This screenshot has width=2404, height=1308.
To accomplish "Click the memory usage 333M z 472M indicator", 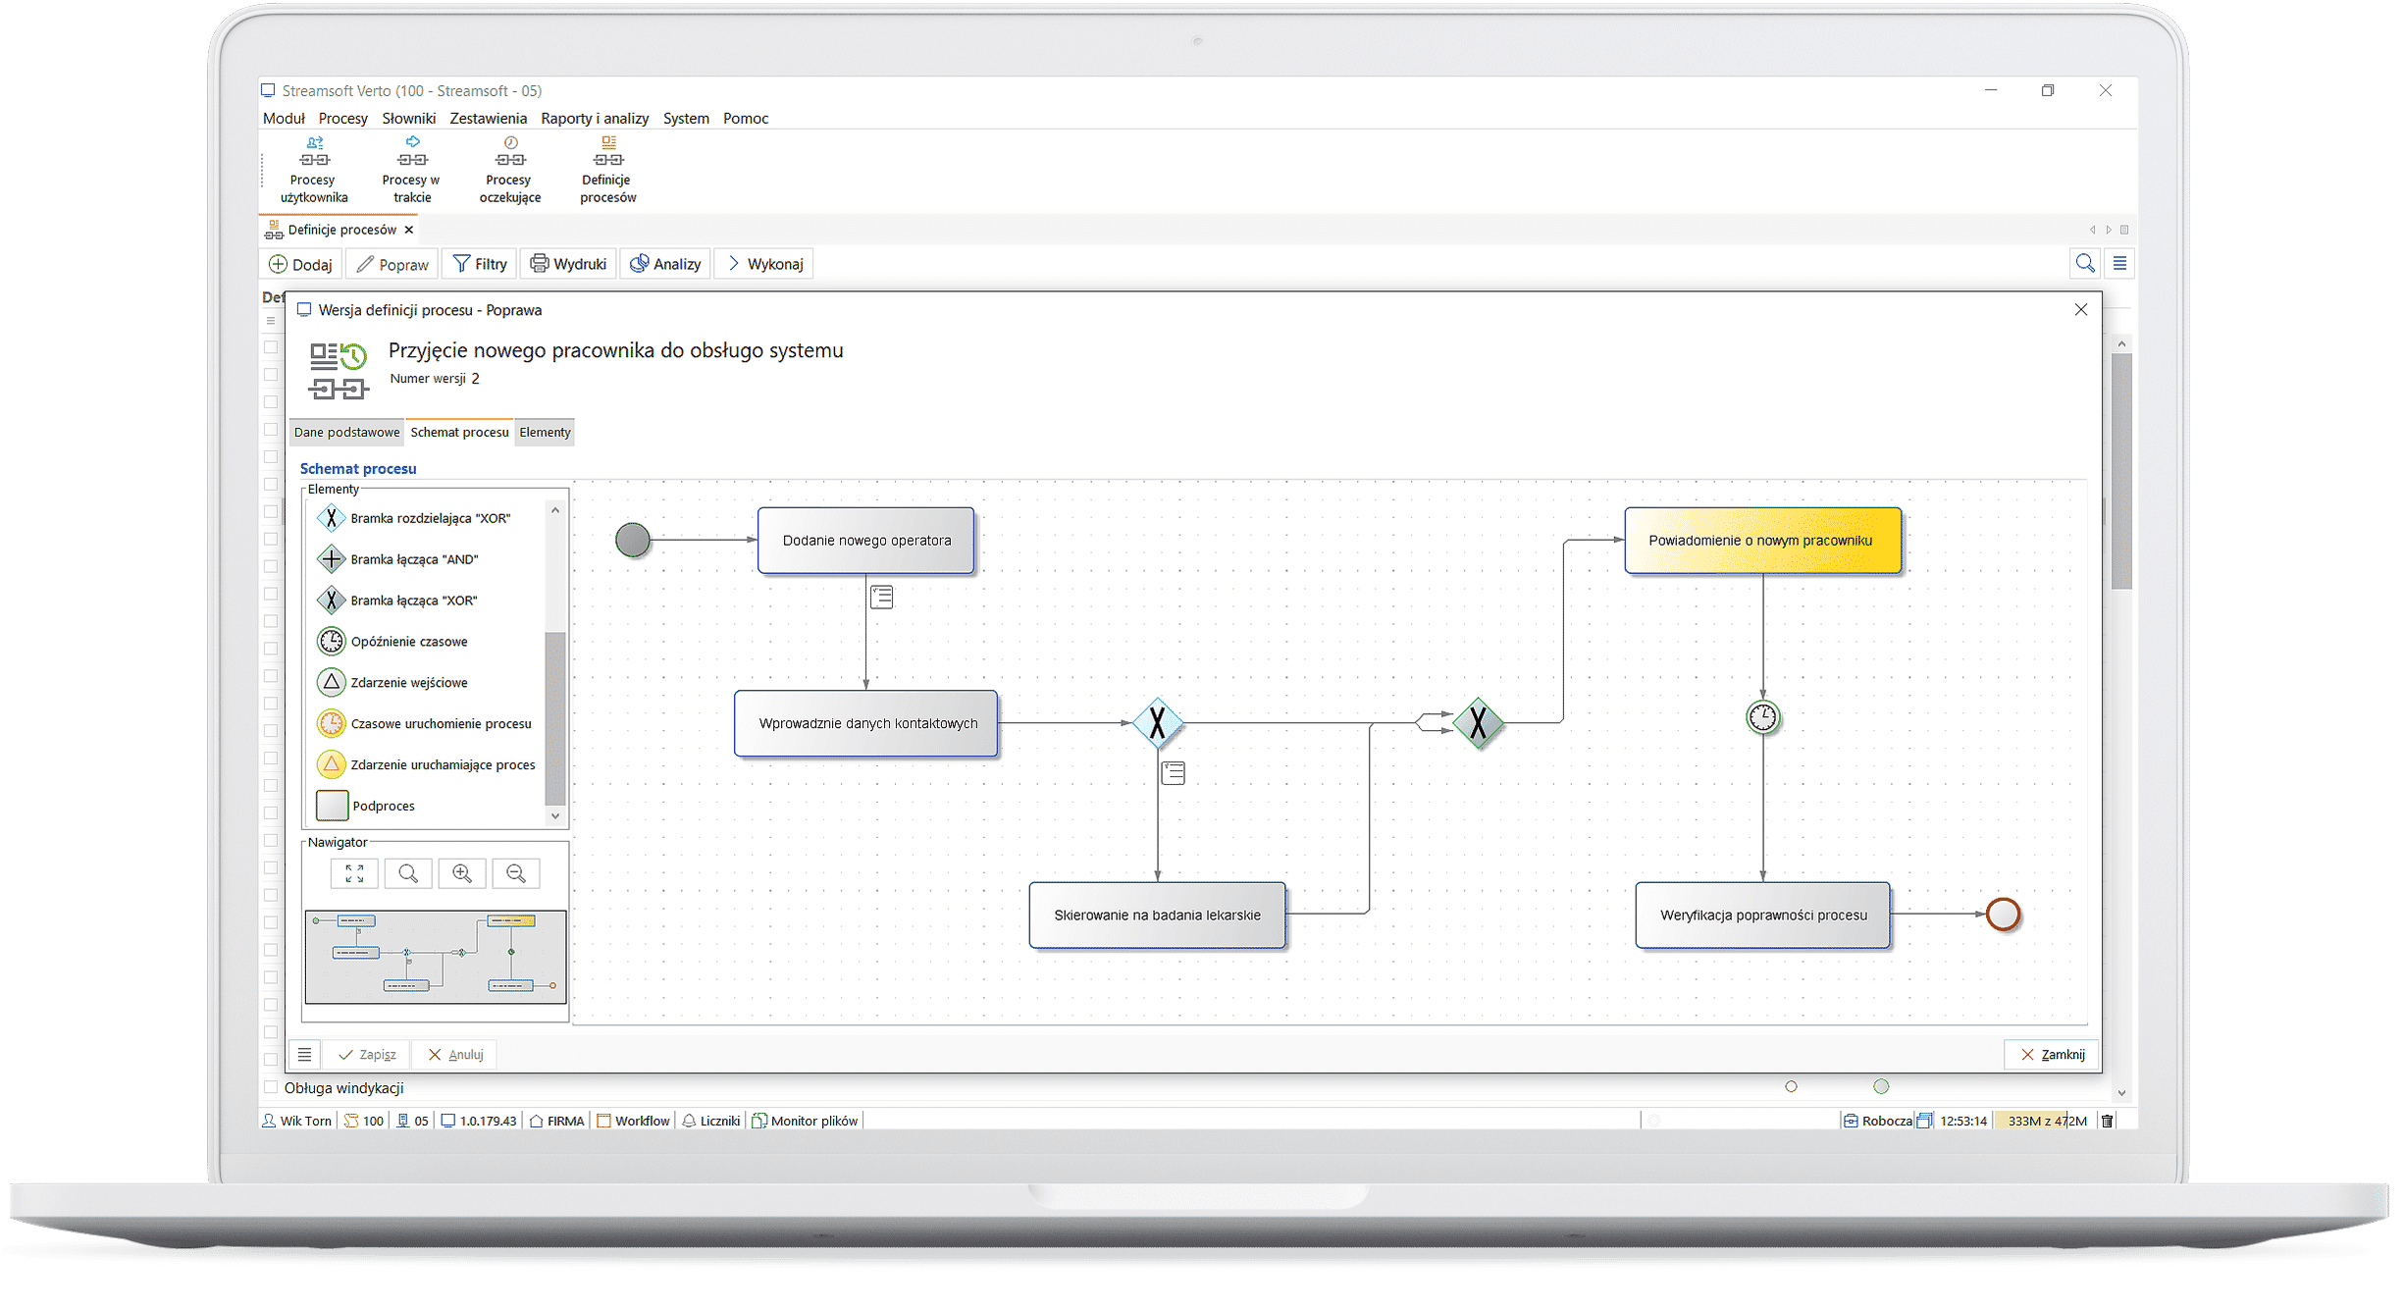I will click(x=2046, y=1121).
